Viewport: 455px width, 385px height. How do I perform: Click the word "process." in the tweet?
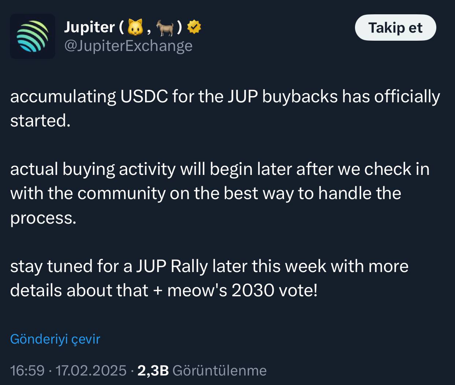pos(43,218)
